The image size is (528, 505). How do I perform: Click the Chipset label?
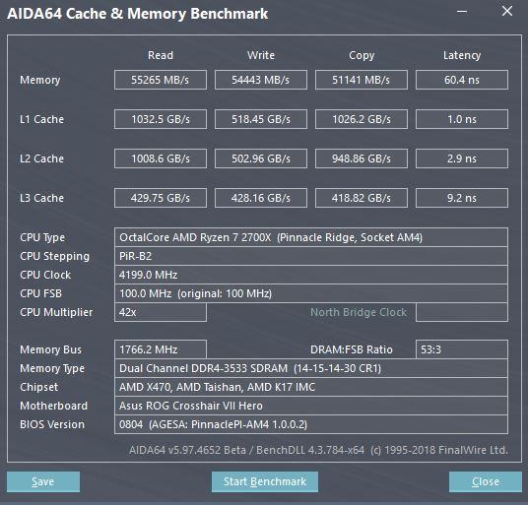39,387
